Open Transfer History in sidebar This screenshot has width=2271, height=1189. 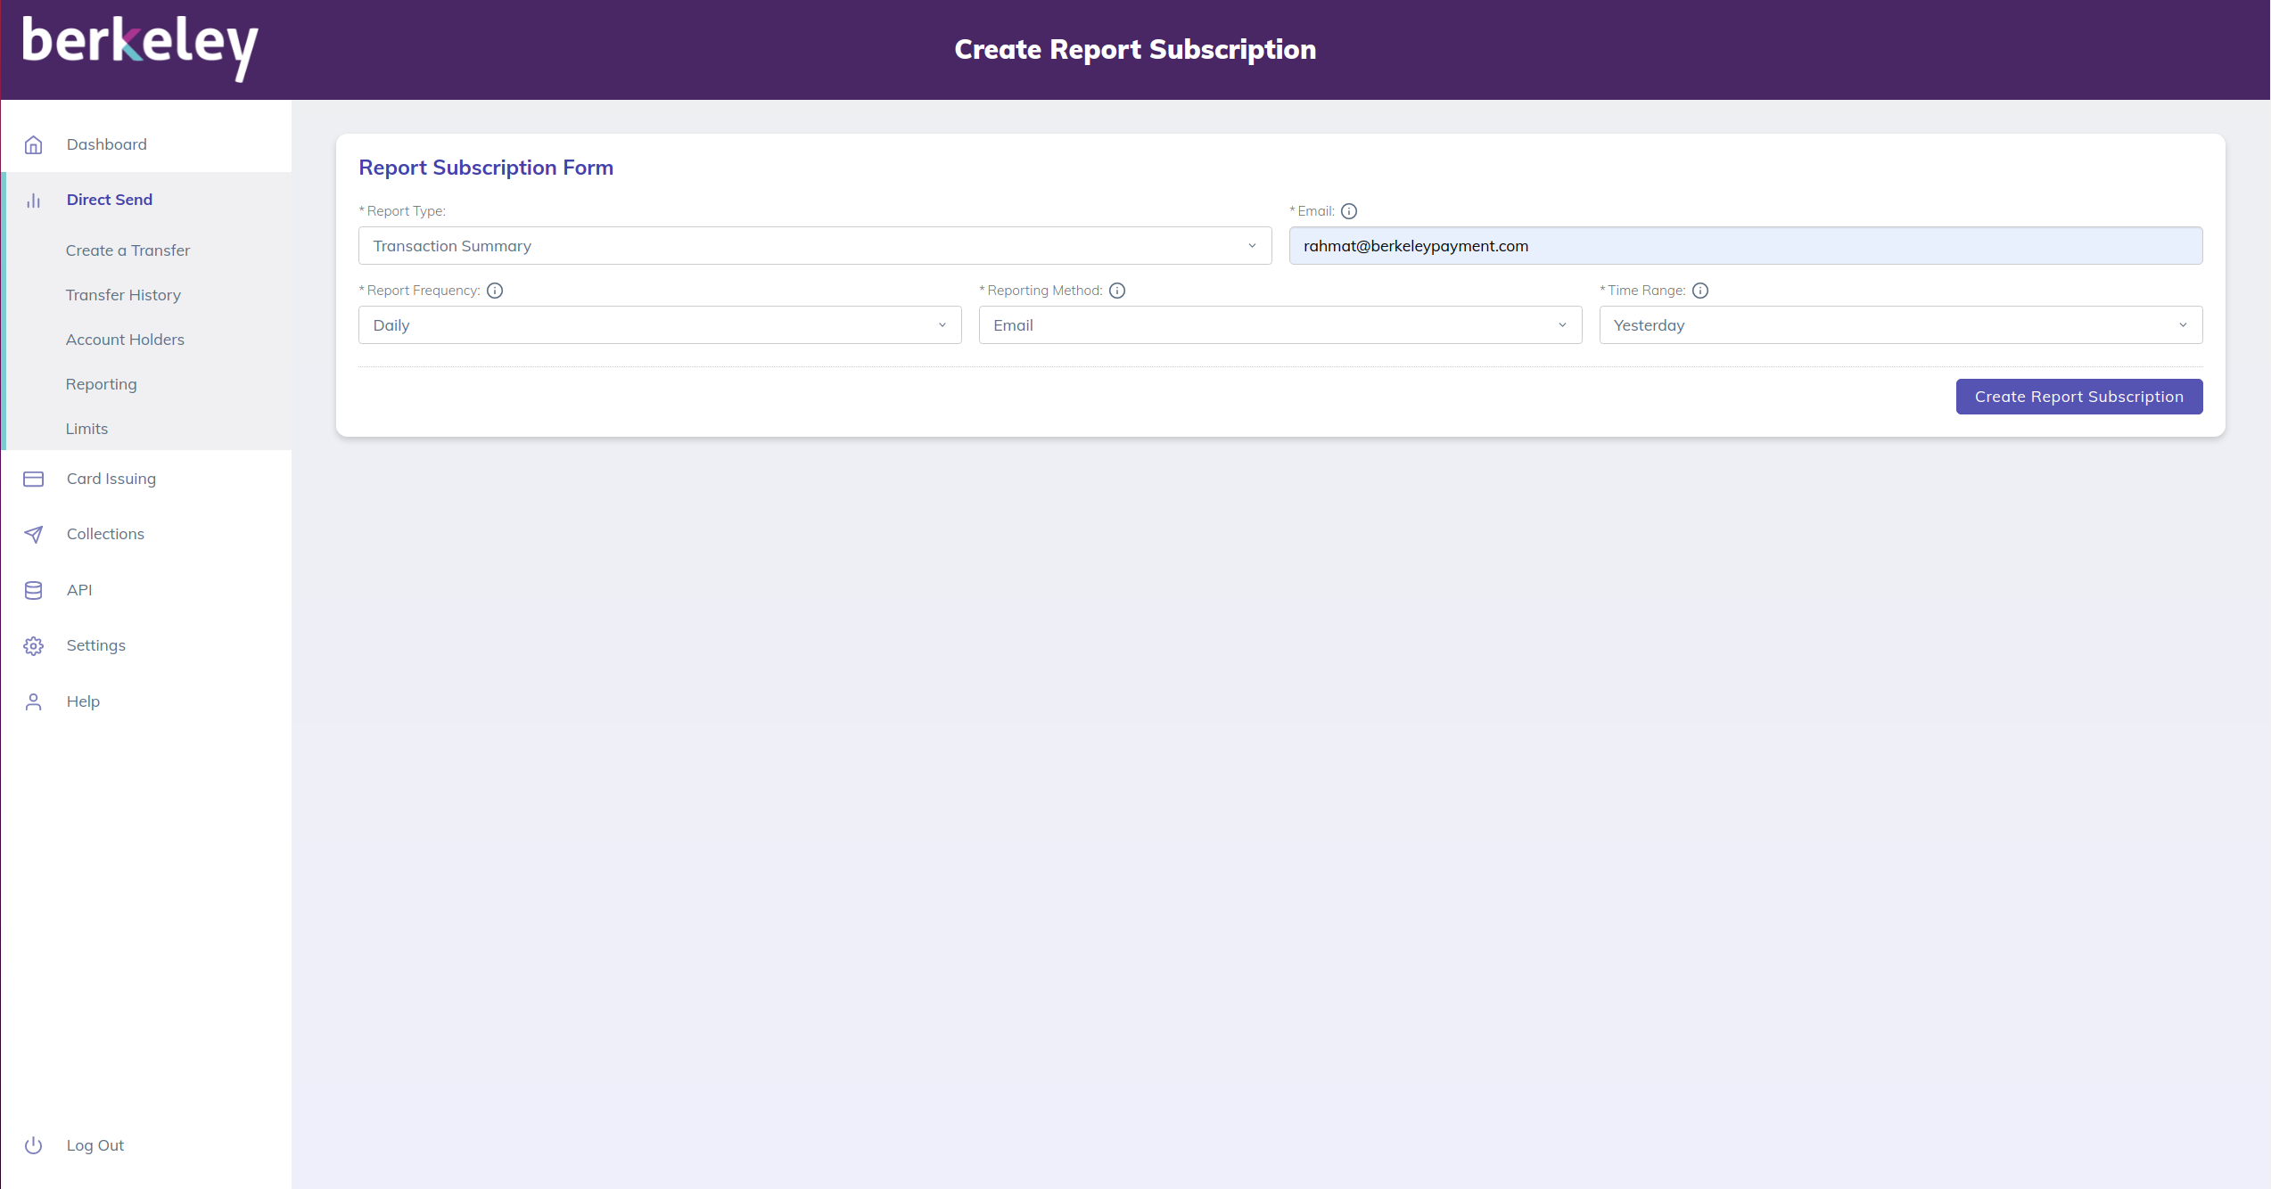pyautogui.click(x=123, y=295)
